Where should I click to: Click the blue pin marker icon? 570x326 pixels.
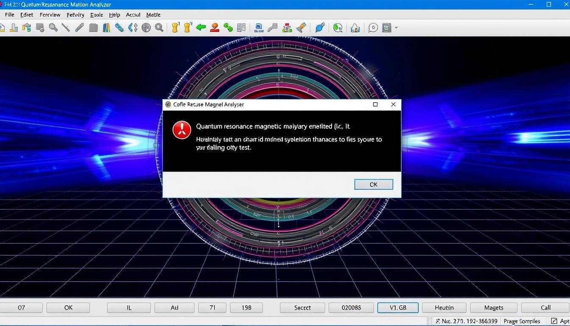tap(320, 28)
